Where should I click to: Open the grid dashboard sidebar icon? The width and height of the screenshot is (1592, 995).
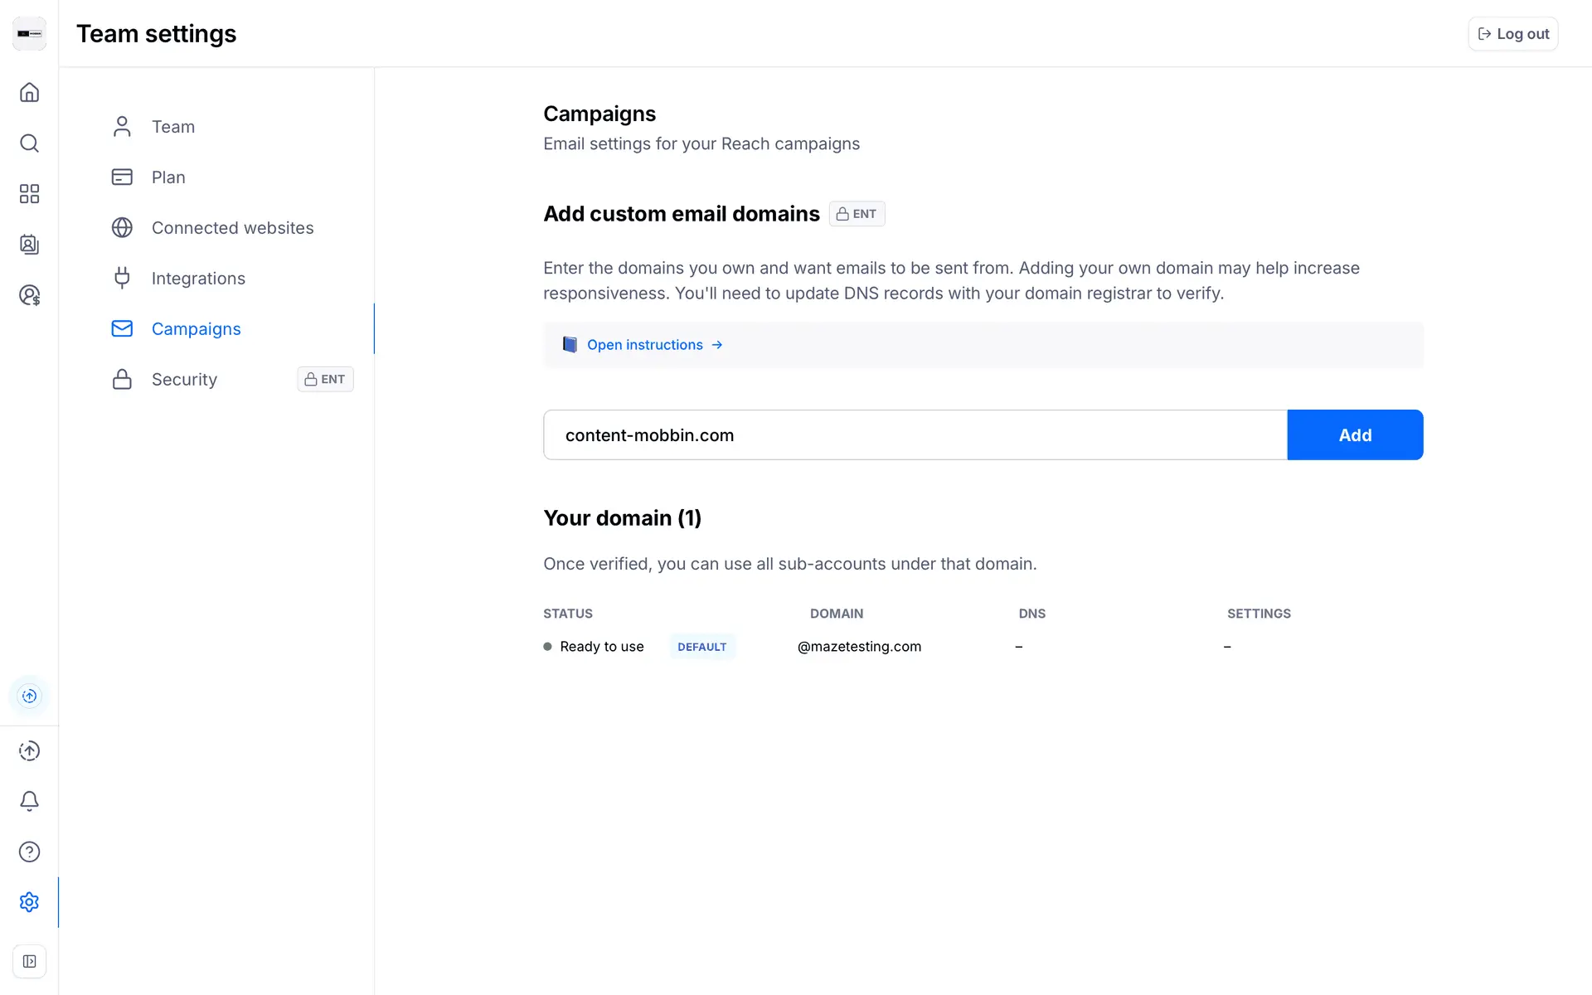(29, 194)
